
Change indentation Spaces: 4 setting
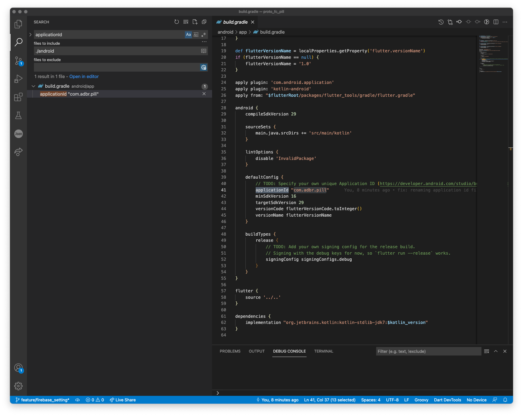click(x=371, y=400)
